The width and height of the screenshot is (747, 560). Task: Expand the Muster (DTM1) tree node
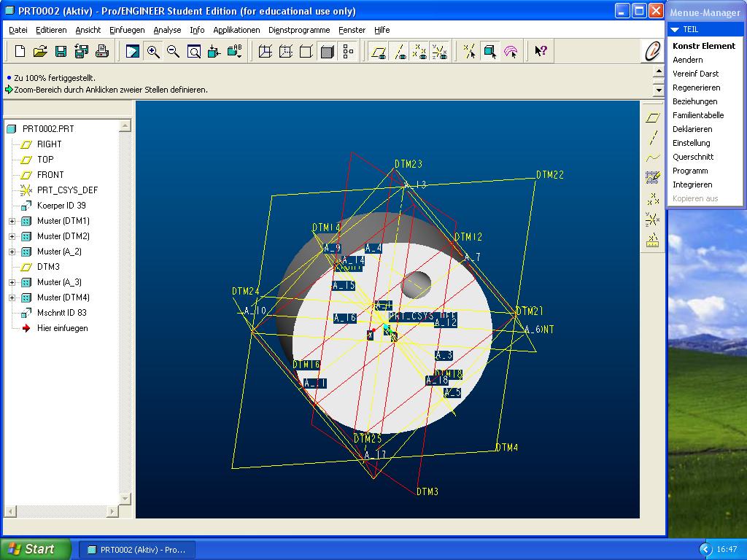point(12,221)
